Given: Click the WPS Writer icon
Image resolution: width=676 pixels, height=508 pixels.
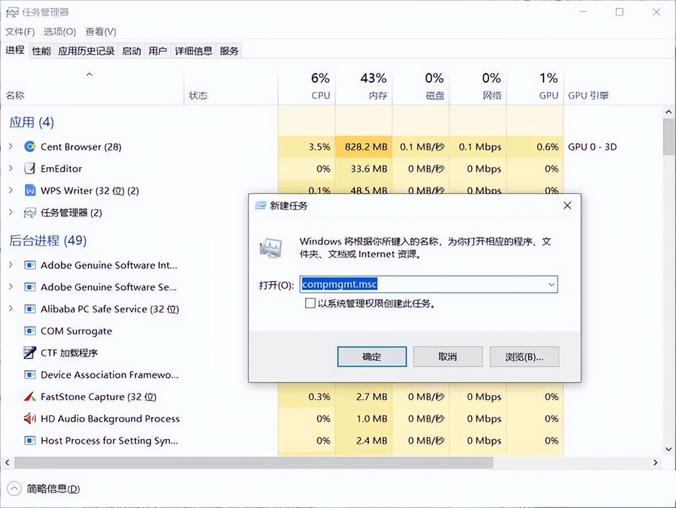Looking at the screenshot, I should point(30,191).
